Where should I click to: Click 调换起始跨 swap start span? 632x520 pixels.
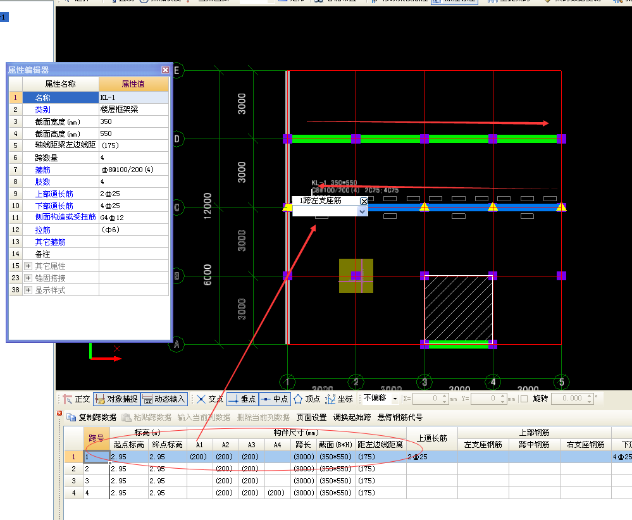[352, 418]
